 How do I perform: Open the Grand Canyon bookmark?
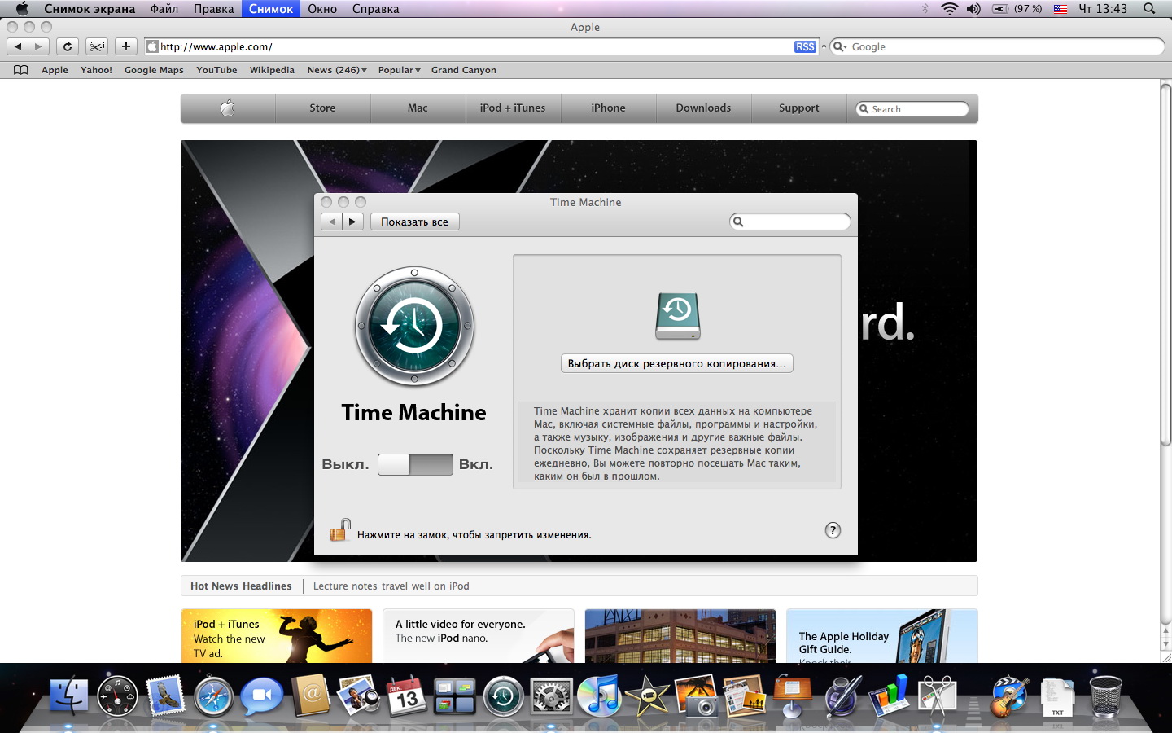tap(464, 70)
